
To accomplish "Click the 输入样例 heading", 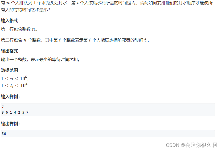I will tap(10, 97).
